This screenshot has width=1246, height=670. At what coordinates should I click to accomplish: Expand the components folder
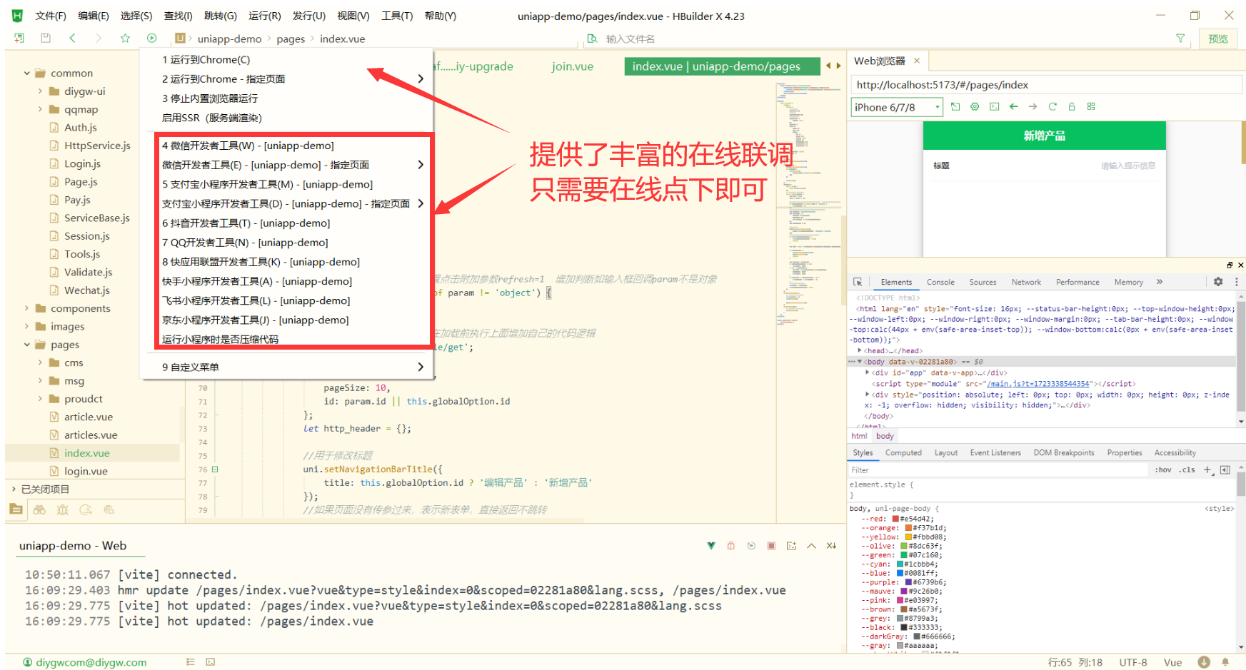[27, 308]
